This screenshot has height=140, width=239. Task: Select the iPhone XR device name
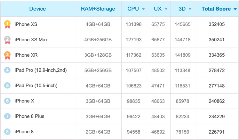pyautogui.click(x=26, y=55)
